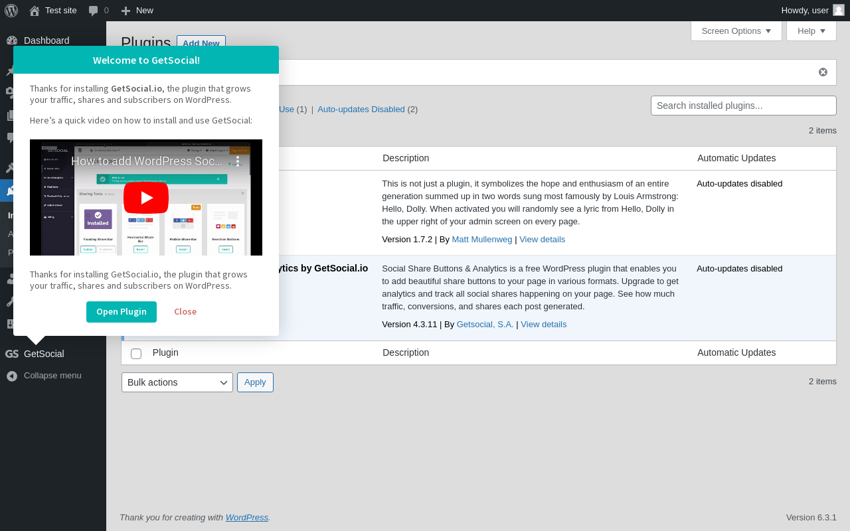This screenshot has width=850, height=531.
Task: Click the video title 'How to add WordPress Soc...'
Action: 147,161
